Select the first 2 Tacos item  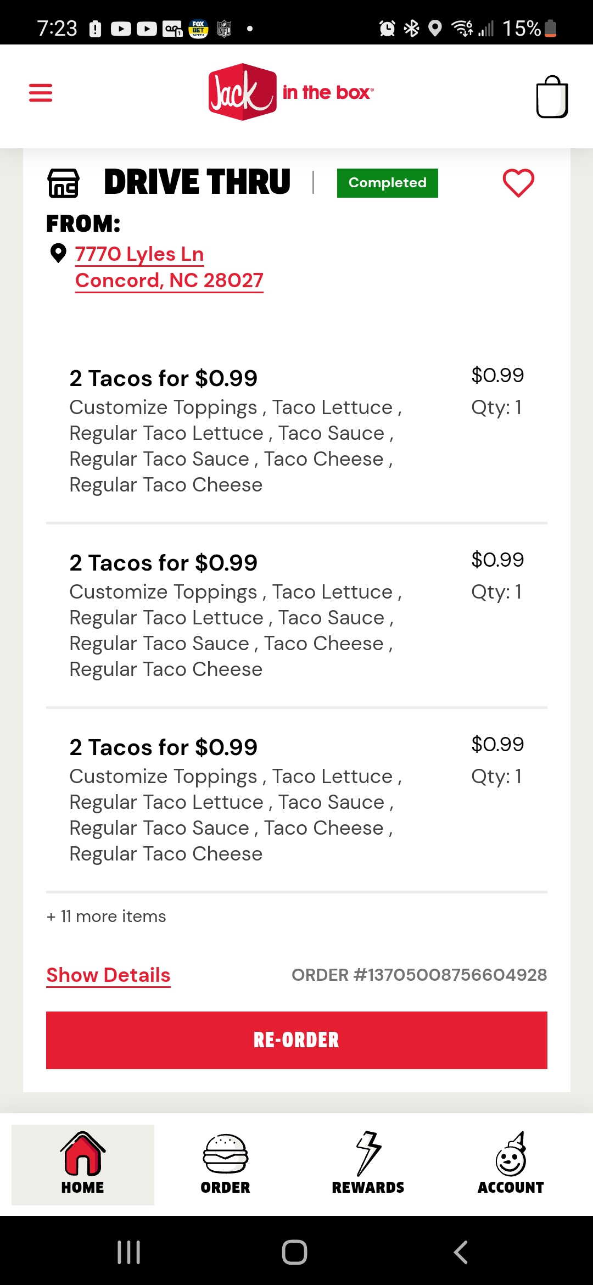pos(164,378)
